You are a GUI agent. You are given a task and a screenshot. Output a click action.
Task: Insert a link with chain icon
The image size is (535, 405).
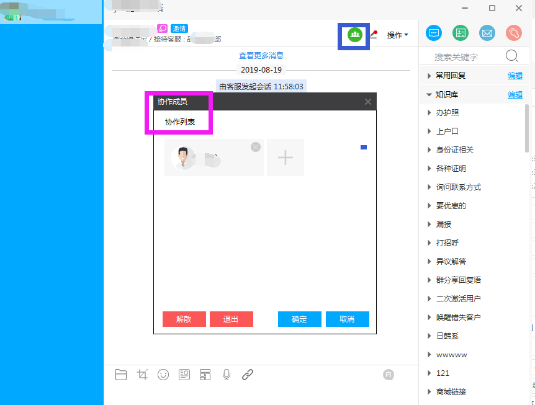(248, 375)
